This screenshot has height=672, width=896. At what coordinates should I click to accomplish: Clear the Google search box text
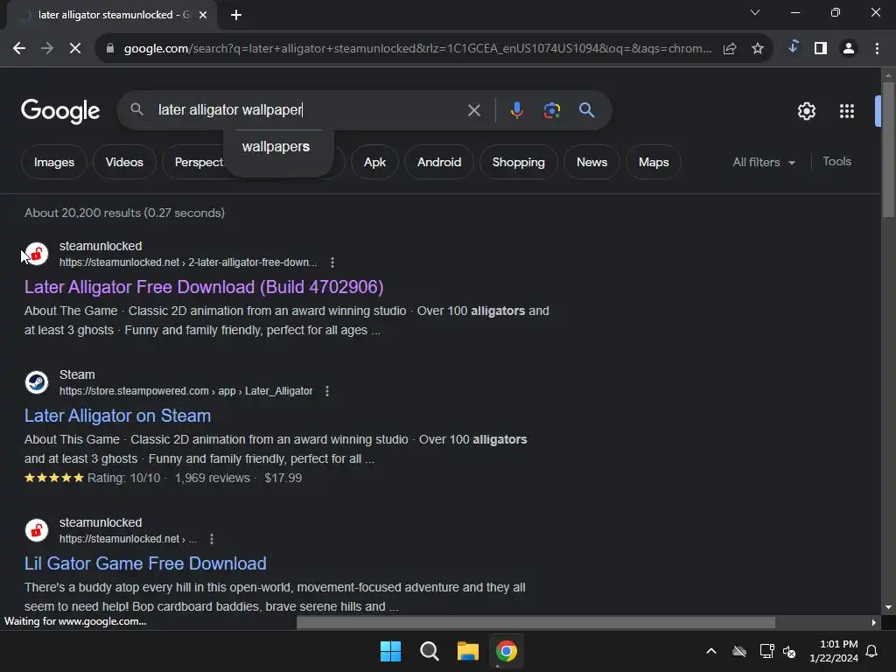(473, 110)
